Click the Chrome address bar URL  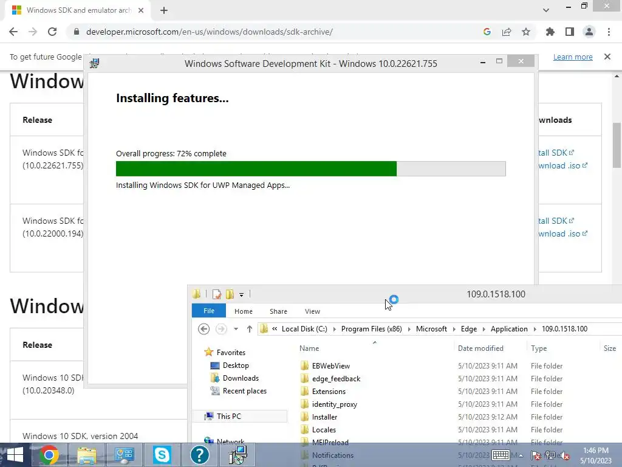pos(210,32)
